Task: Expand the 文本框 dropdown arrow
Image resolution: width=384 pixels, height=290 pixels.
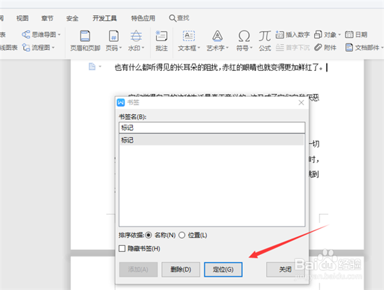Action: coord(199,48)
